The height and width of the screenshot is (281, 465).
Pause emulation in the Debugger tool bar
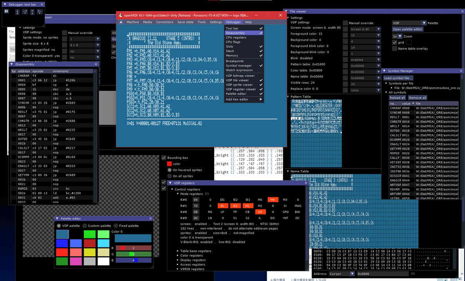6,11
